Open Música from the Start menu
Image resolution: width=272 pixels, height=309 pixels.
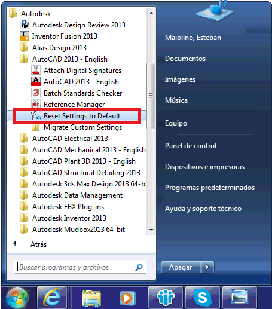[176, 100]
